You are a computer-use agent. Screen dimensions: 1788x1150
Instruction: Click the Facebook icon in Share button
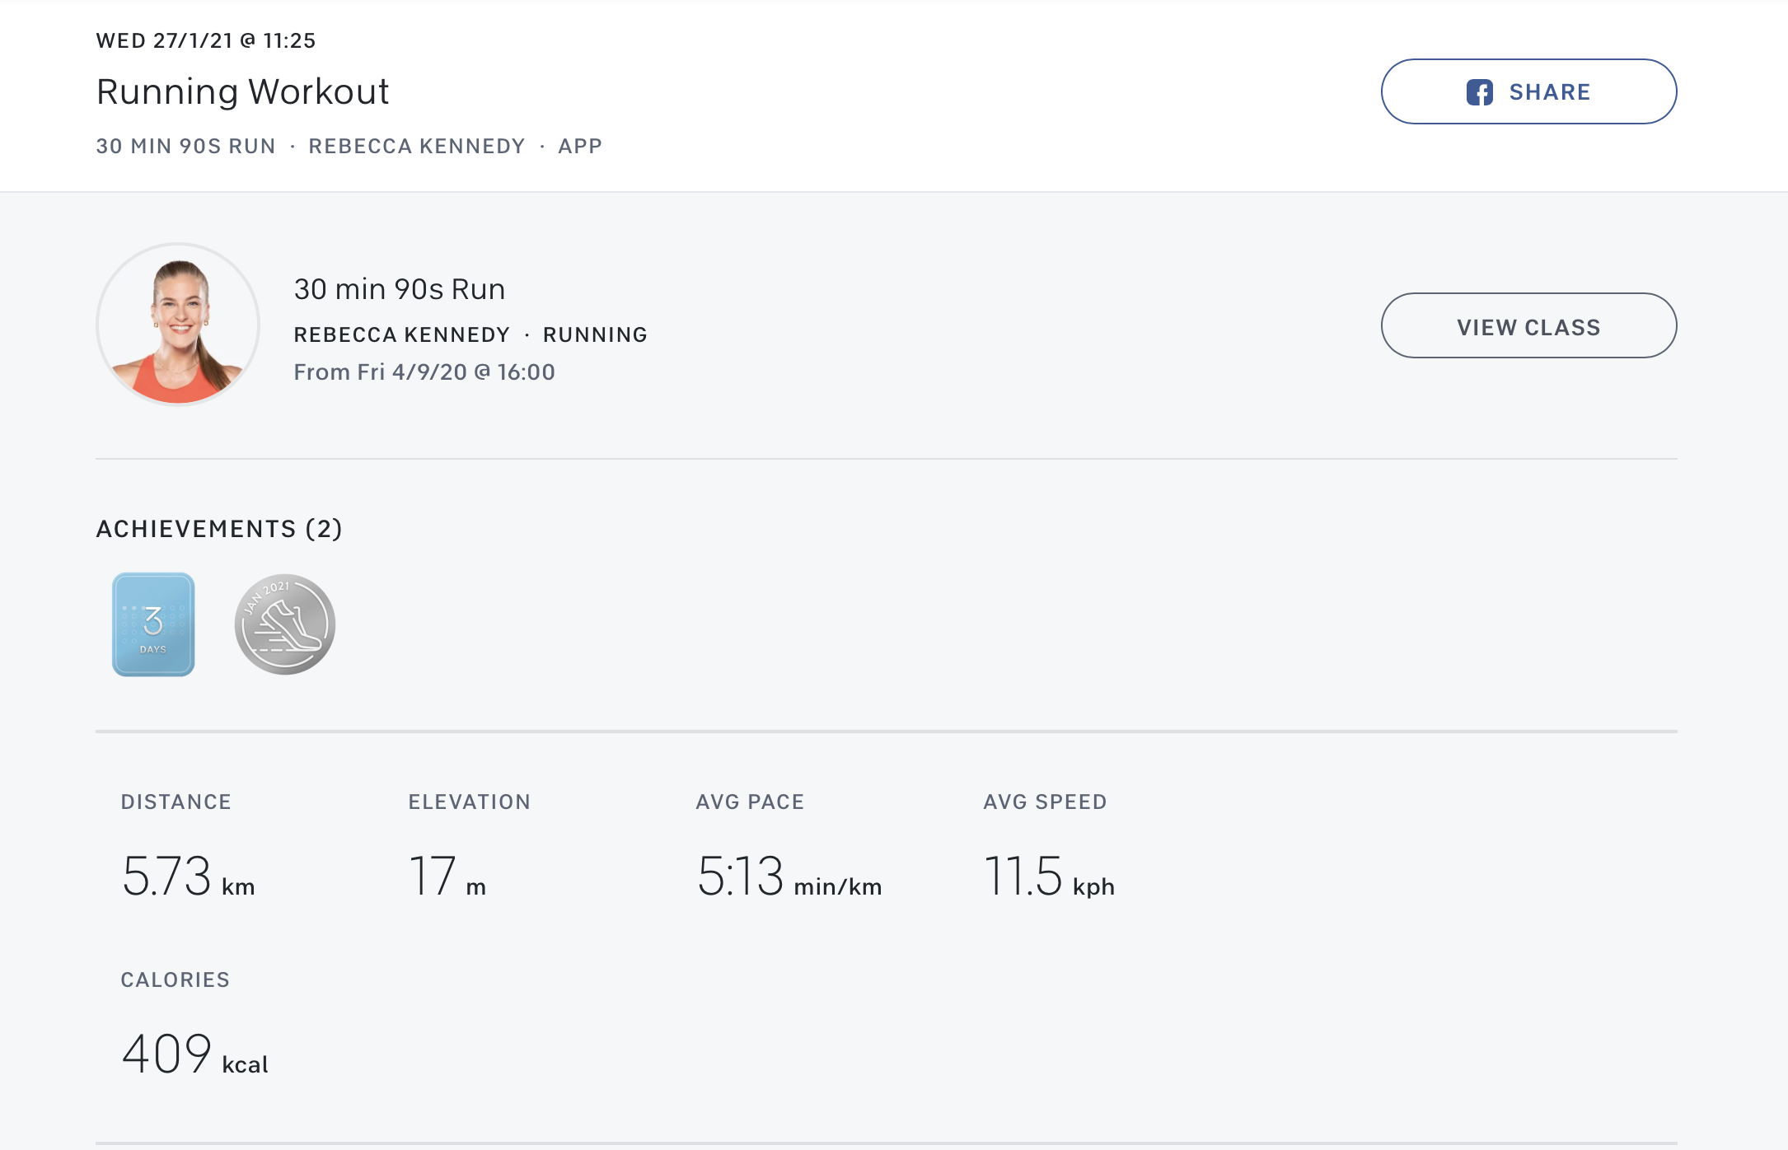(1479, 92)
